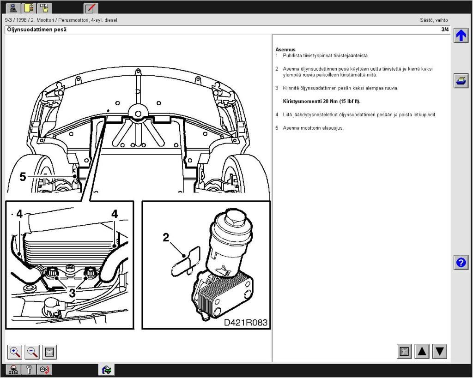Screen dimensions: 473x378
Task: Fit the text pane to full view
Action: pos(404,352)
